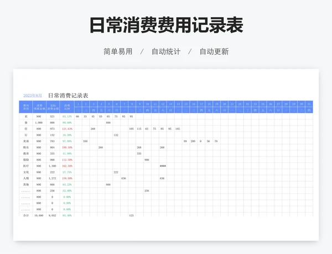The height and width of the screenshot is (254, 332).
Task: Open the 2023年8月 date link
Action: [33, 96]
